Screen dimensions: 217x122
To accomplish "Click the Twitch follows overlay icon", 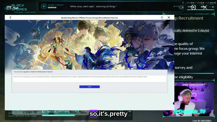I will point(44,111).
